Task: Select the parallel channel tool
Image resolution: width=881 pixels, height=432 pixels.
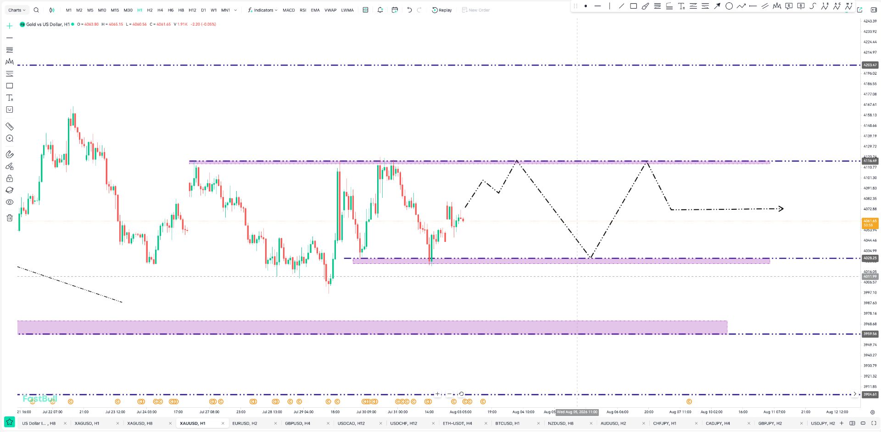Action: 765,6
